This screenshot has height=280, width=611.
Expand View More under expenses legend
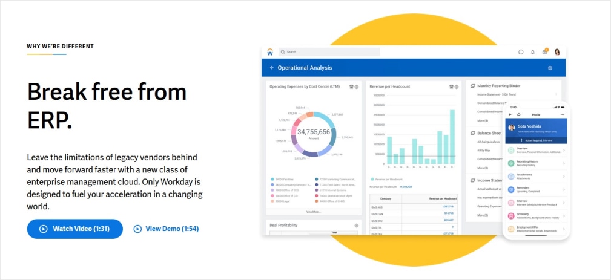point(313,212)
